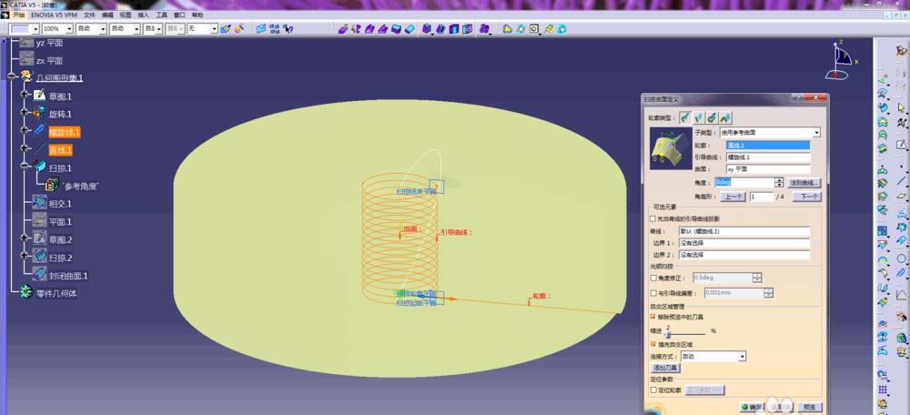Toggle the 角度修正 checkbox
The width and height of the screenshot is (910, 415).
(x=653, y=278)
